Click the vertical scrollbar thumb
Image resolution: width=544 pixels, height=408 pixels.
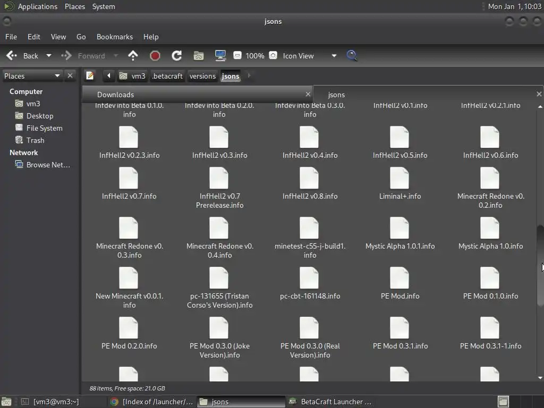point(540,266)
